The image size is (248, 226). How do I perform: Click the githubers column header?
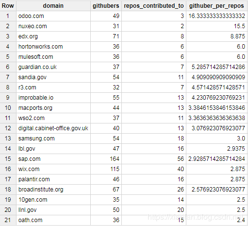coord(106,6)
